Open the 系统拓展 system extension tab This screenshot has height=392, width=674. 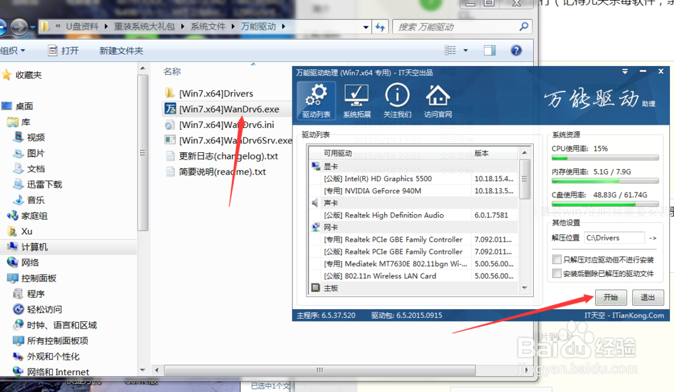(x=357, y=101)
